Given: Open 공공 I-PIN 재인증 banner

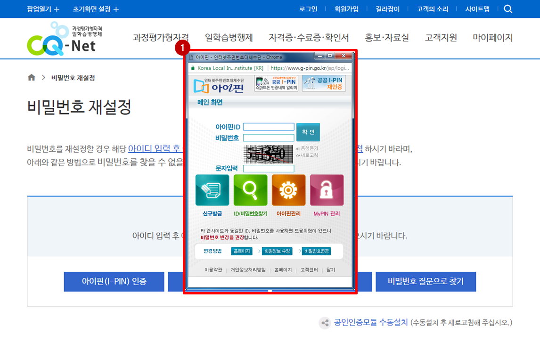Looking at the screenshot, I should point(324,83).
